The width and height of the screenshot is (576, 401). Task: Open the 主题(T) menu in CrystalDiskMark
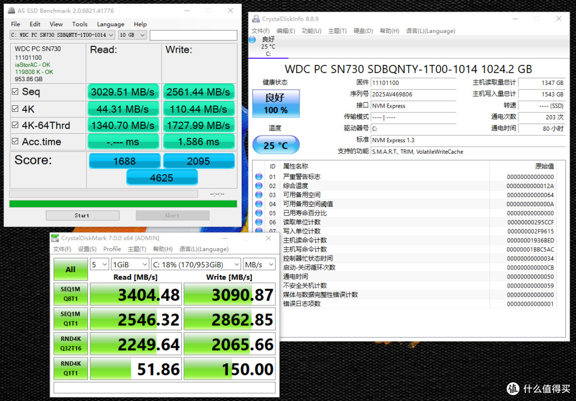[137, 249]
